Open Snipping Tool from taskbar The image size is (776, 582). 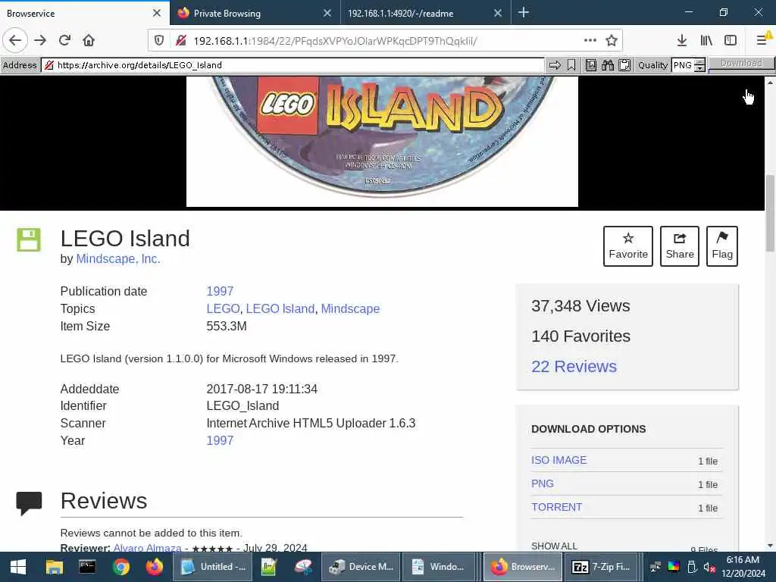[x=303, y=567]
